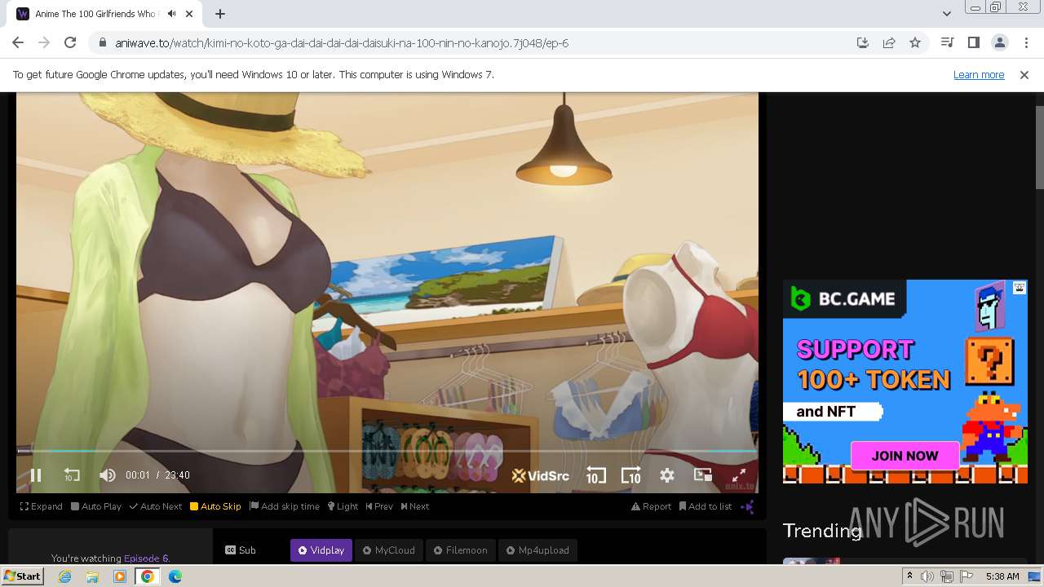Show hidden system tray icons
Image resolution: width=1044 pixels, height=587 pixels.
pos(909,576)
